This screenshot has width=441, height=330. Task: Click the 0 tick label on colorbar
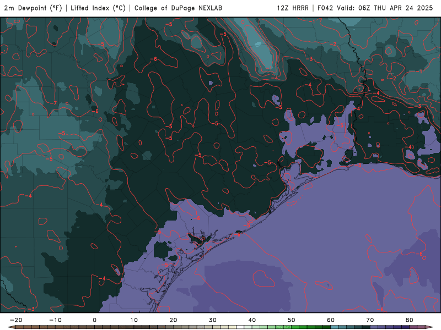pos(94,320)
